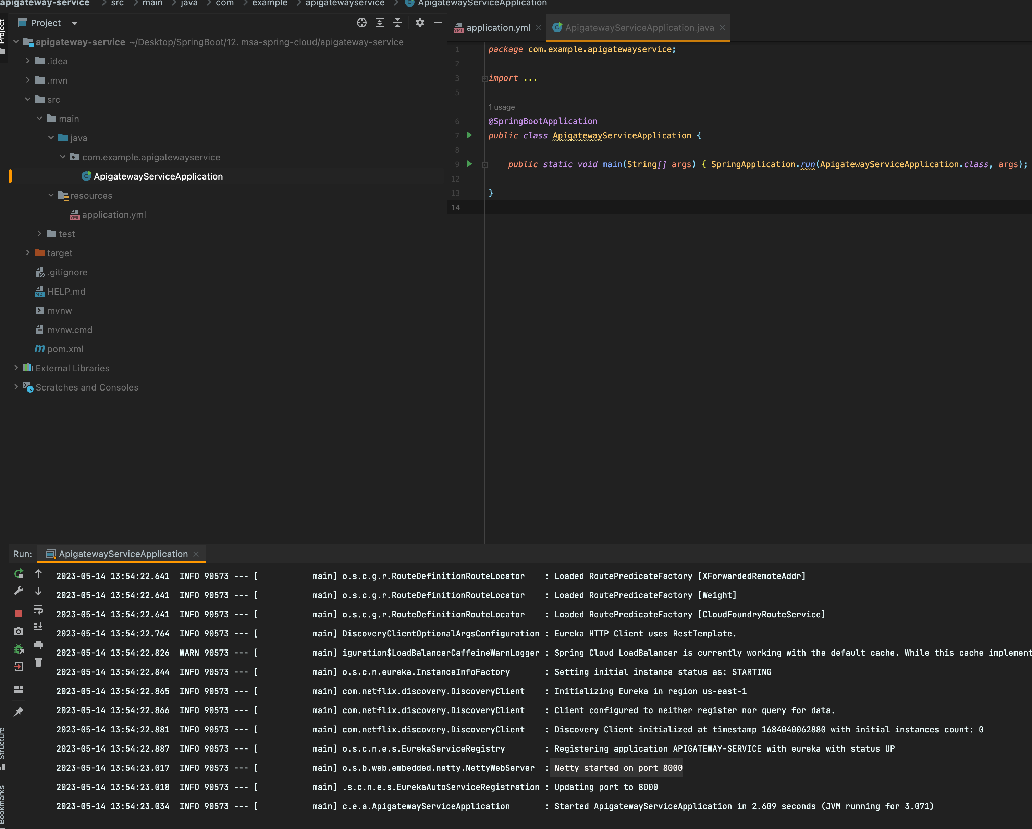
Task: Collapse the com.example.apigatewayservice package
Action: point(62,157)
